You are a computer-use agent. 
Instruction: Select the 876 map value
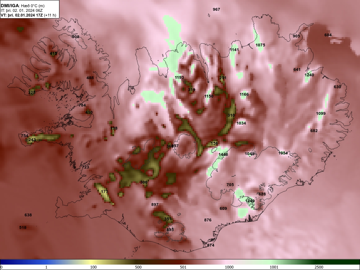coord(208,220)
